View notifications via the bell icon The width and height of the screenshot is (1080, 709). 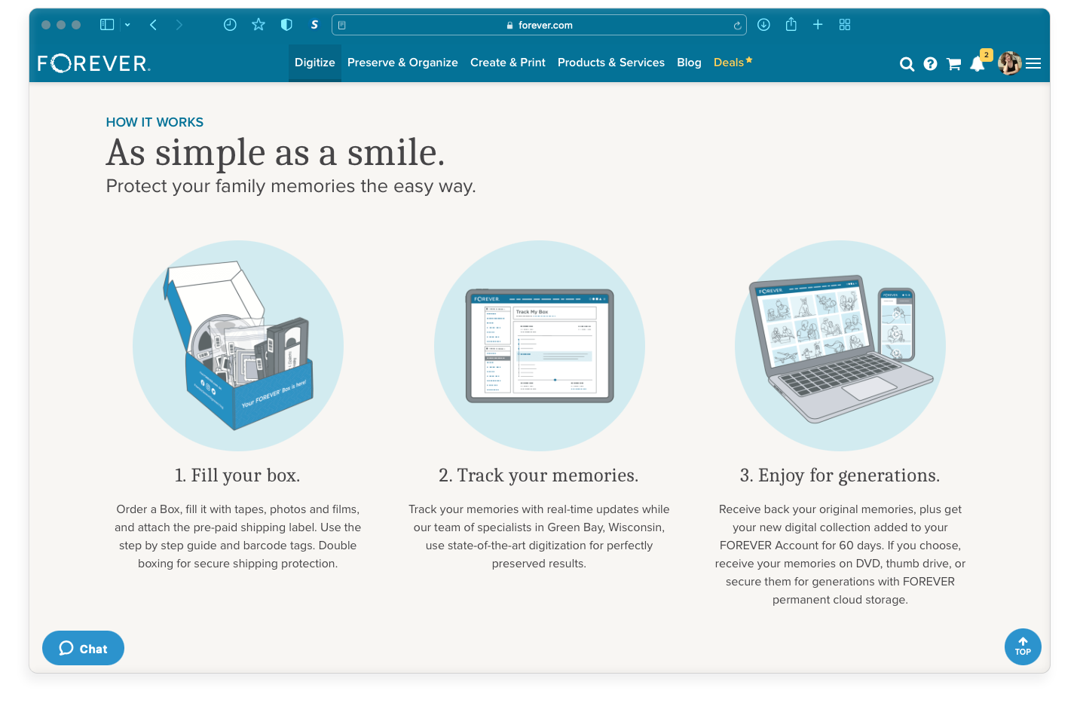click(978, 63)
